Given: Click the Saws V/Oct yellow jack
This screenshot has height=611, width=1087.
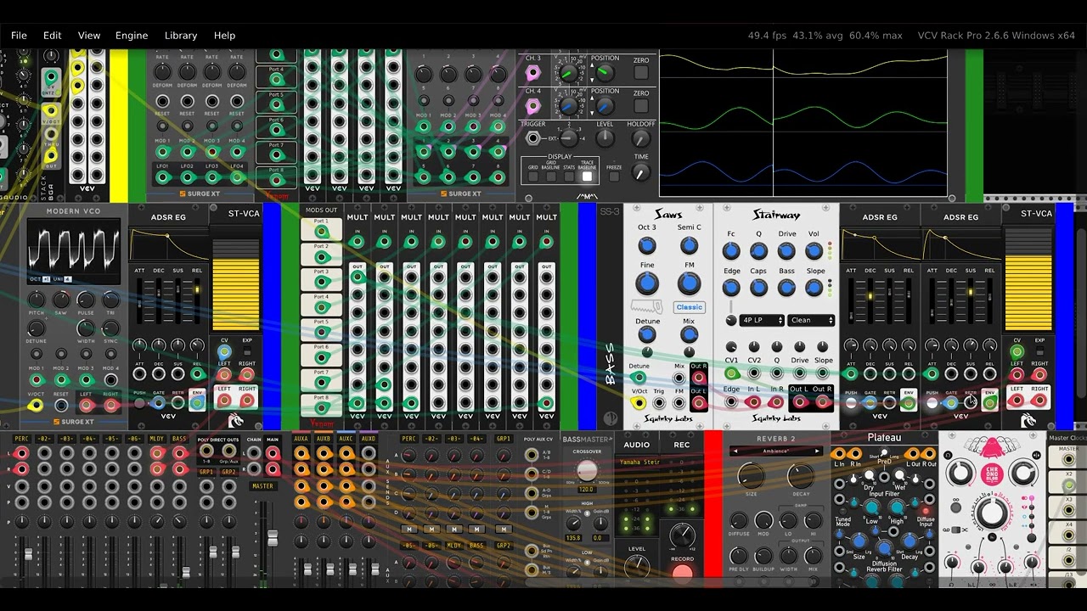Looking at the screenshot, I should (639, 402).
